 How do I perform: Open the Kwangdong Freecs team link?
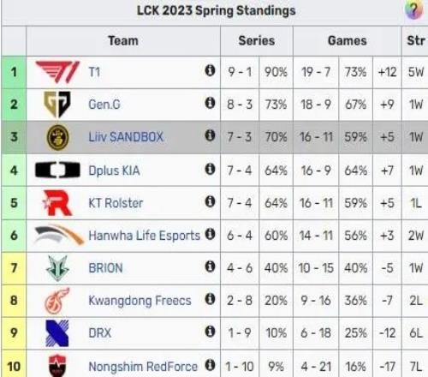[140, 301]
